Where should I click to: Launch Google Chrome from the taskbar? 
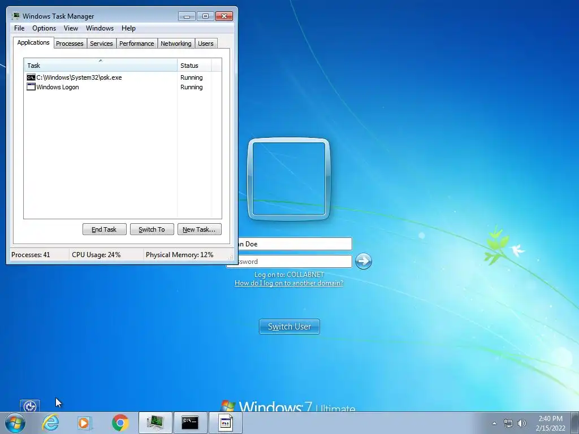(120, 423)
